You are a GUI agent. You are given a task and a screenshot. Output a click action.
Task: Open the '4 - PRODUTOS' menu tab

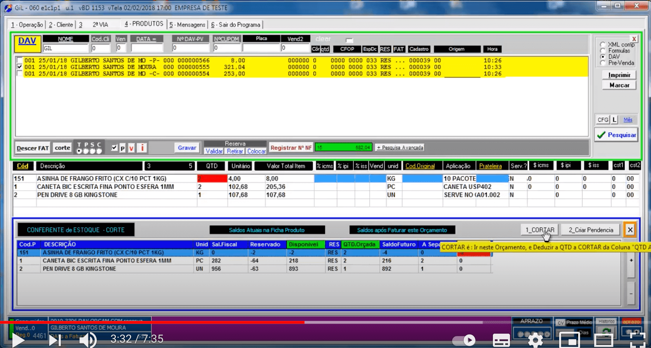click(x=144, y=24)
